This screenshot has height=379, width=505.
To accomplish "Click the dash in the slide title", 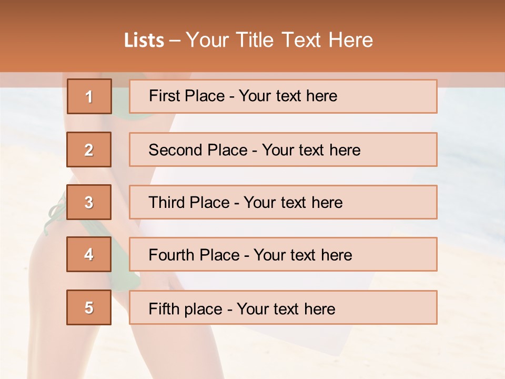I will coord(175,40).
